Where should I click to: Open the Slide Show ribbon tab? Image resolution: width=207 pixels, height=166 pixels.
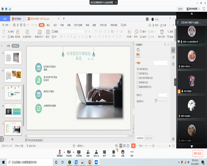pyautogui.click(x=78, y=25)
